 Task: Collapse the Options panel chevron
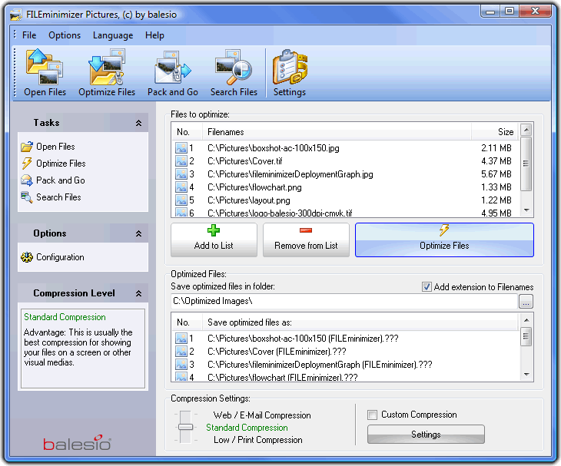[x=139, y=233]
